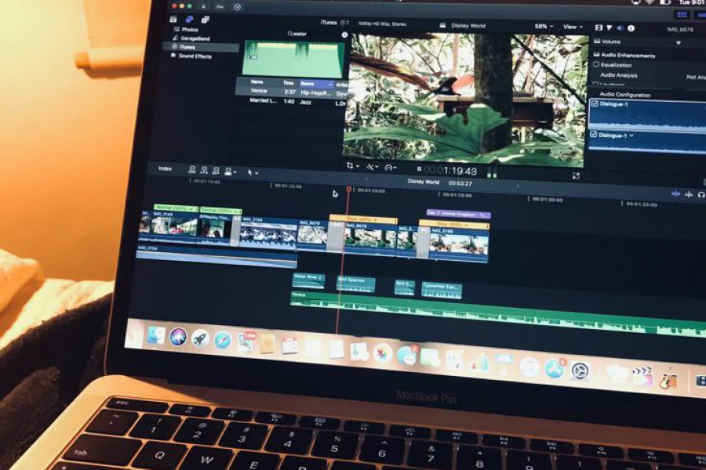Open Safari from the Dock
Screen dimensions: 706x470
point(222,340)
